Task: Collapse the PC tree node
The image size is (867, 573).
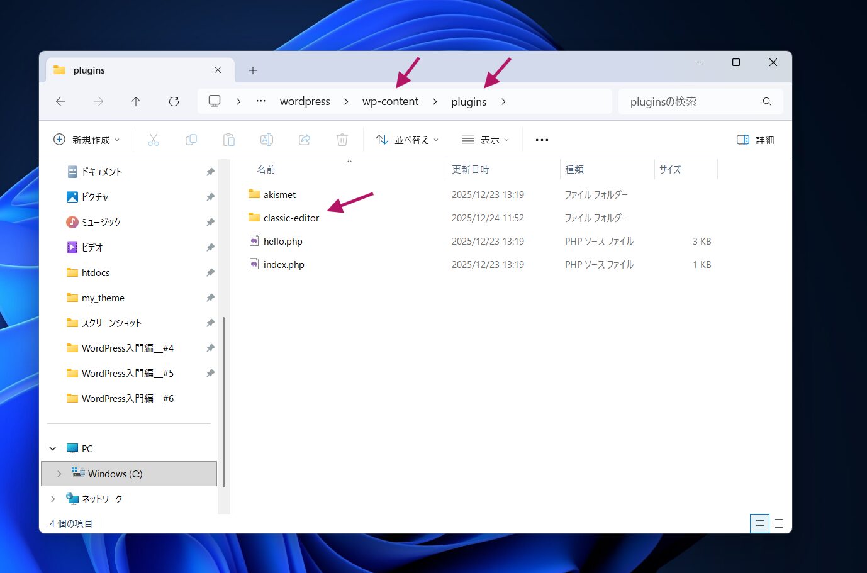Action: 53,448
